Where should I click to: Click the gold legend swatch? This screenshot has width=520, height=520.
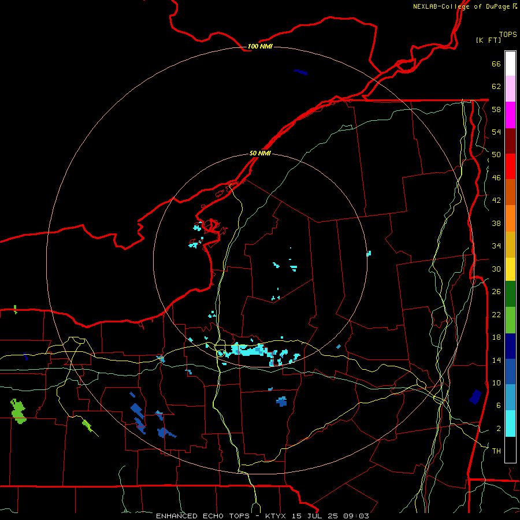510,244
